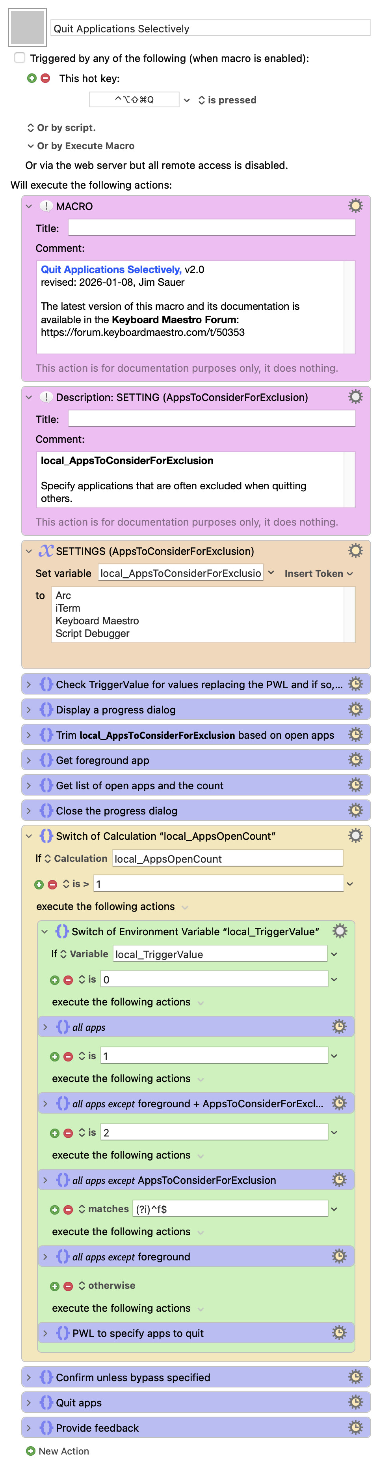Viewport: 379px width, 1464px height.
Task: Click the macro icon placeholder thumbnail
Action: (27, 27)
